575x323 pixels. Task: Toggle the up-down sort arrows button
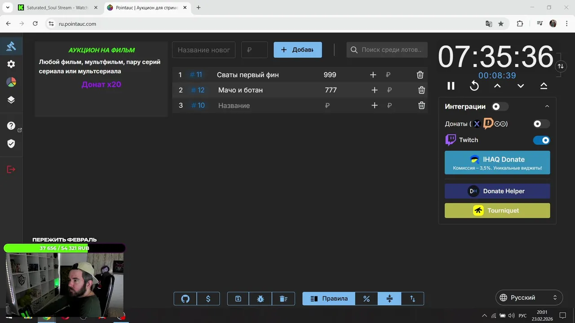coord(412,299)
